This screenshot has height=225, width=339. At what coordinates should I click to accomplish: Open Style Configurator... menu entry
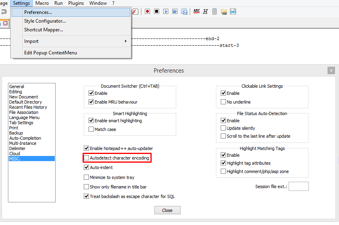(x=71, y=21)
